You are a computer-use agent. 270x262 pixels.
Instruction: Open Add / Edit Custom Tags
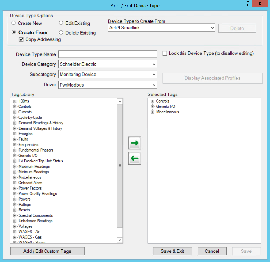47,251
